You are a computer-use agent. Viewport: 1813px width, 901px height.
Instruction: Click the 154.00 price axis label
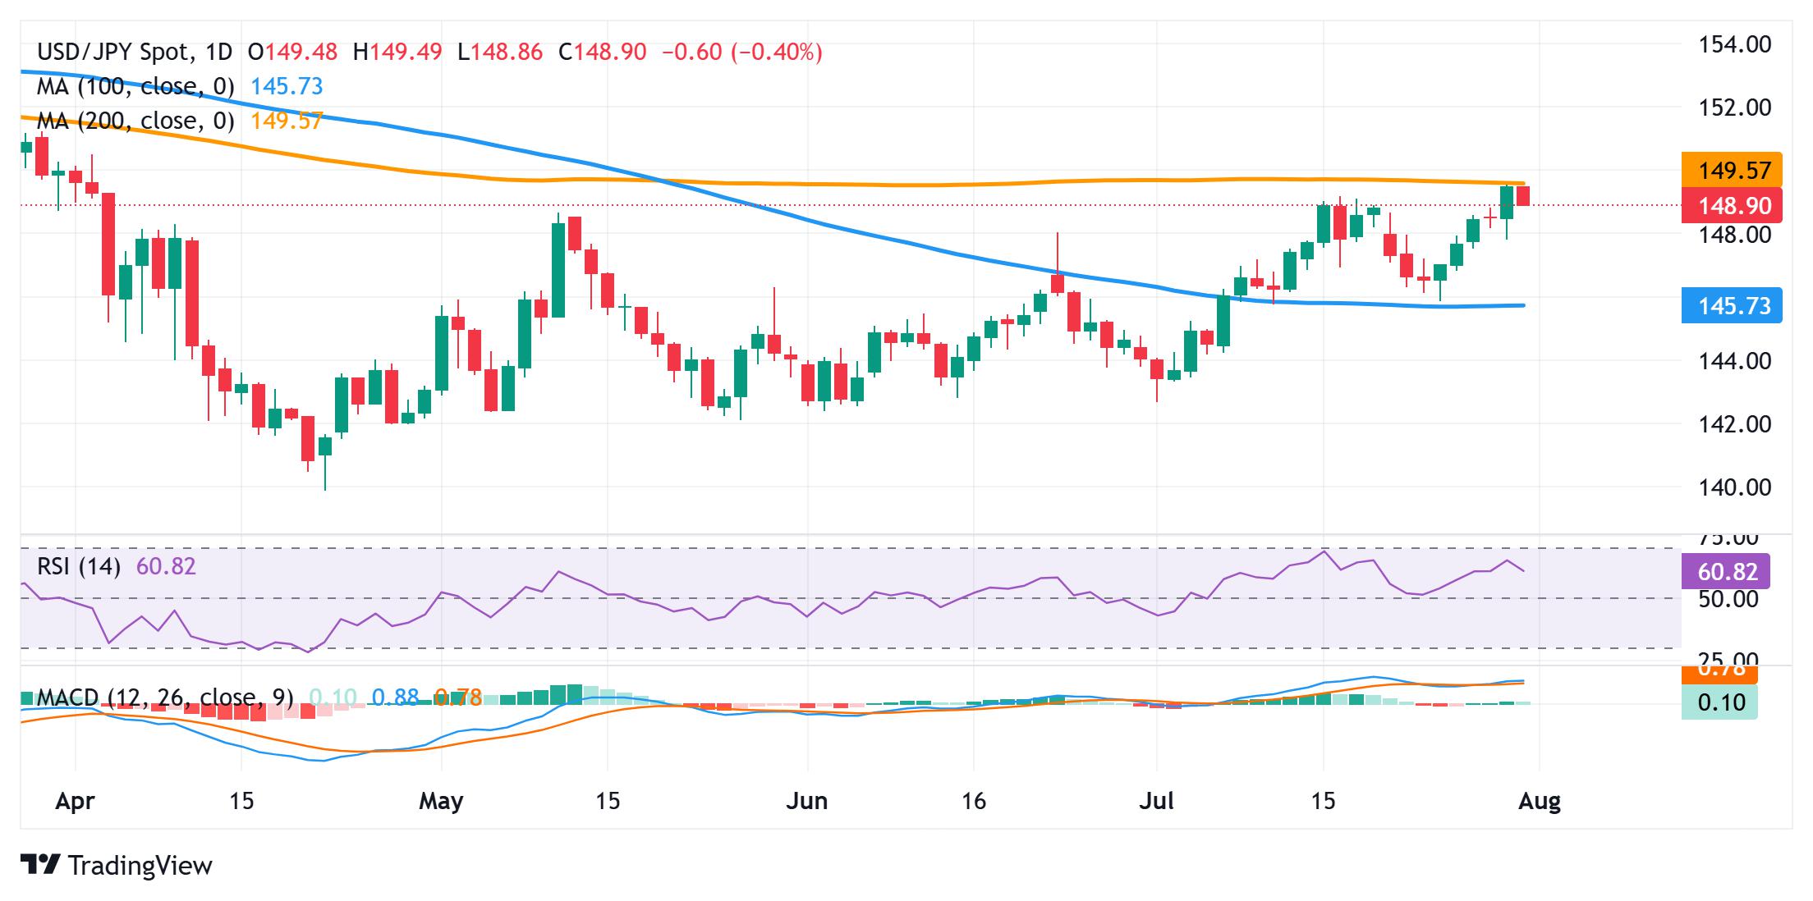point(1734,44)
